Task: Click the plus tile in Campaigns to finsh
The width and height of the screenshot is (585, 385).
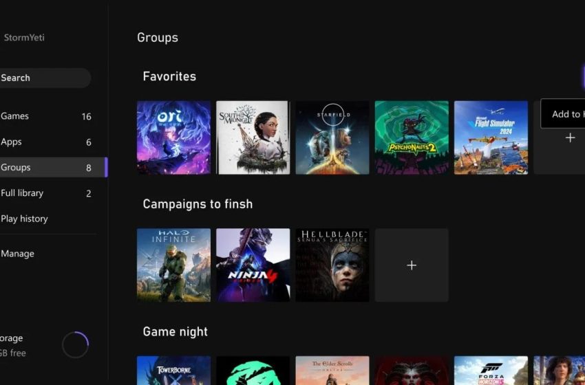Action: pos(412,265)
